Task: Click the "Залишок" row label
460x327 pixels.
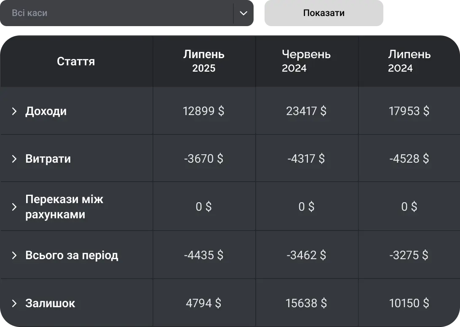Action: (x=50, y=303)
